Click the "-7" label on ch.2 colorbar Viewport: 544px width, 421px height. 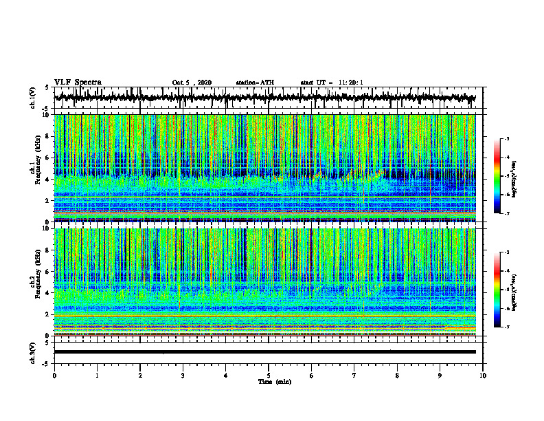tap(506, 327)
